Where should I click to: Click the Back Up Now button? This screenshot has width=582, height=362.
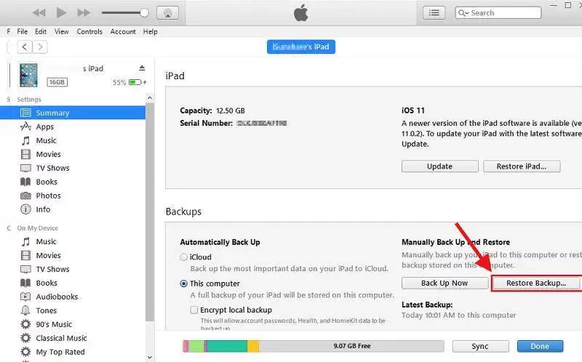(x=445, y=283)
